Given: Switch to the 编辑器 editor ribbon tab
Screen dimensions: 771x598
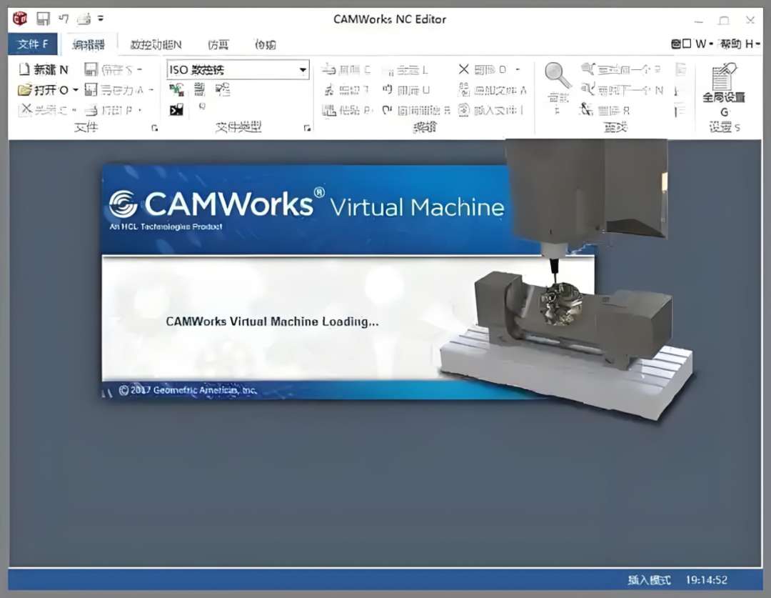Looking at the screenshot, I should pyautogui.click(x=89, y=45).
